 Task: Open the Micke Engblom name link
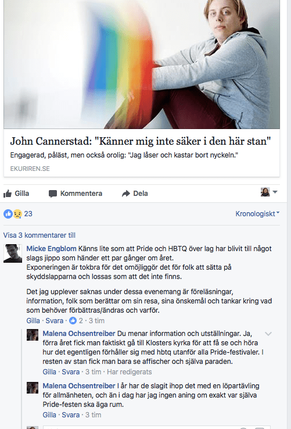coord(52,249)
